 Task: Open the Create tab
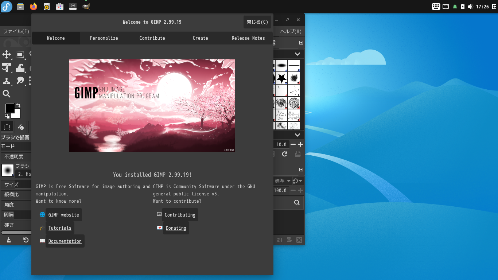201,38
